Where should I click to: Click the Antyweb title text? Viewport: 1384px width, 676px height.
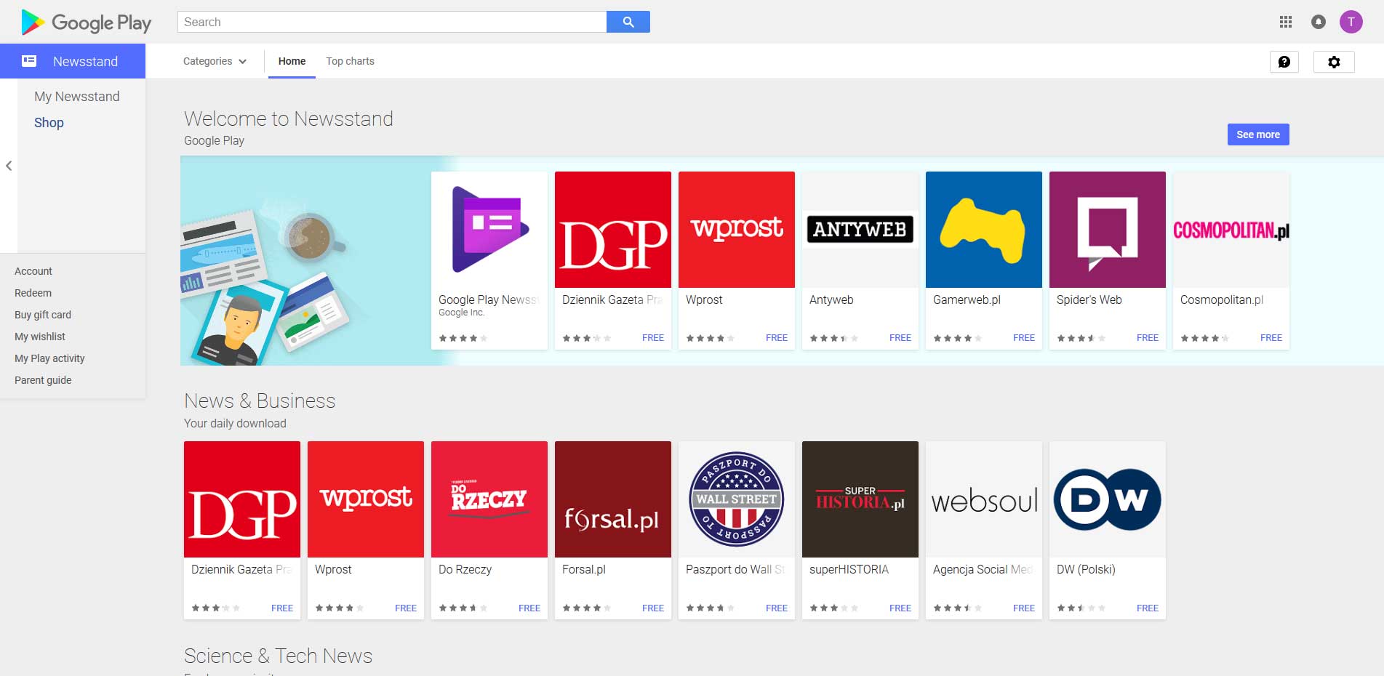[x=831, y=299]
